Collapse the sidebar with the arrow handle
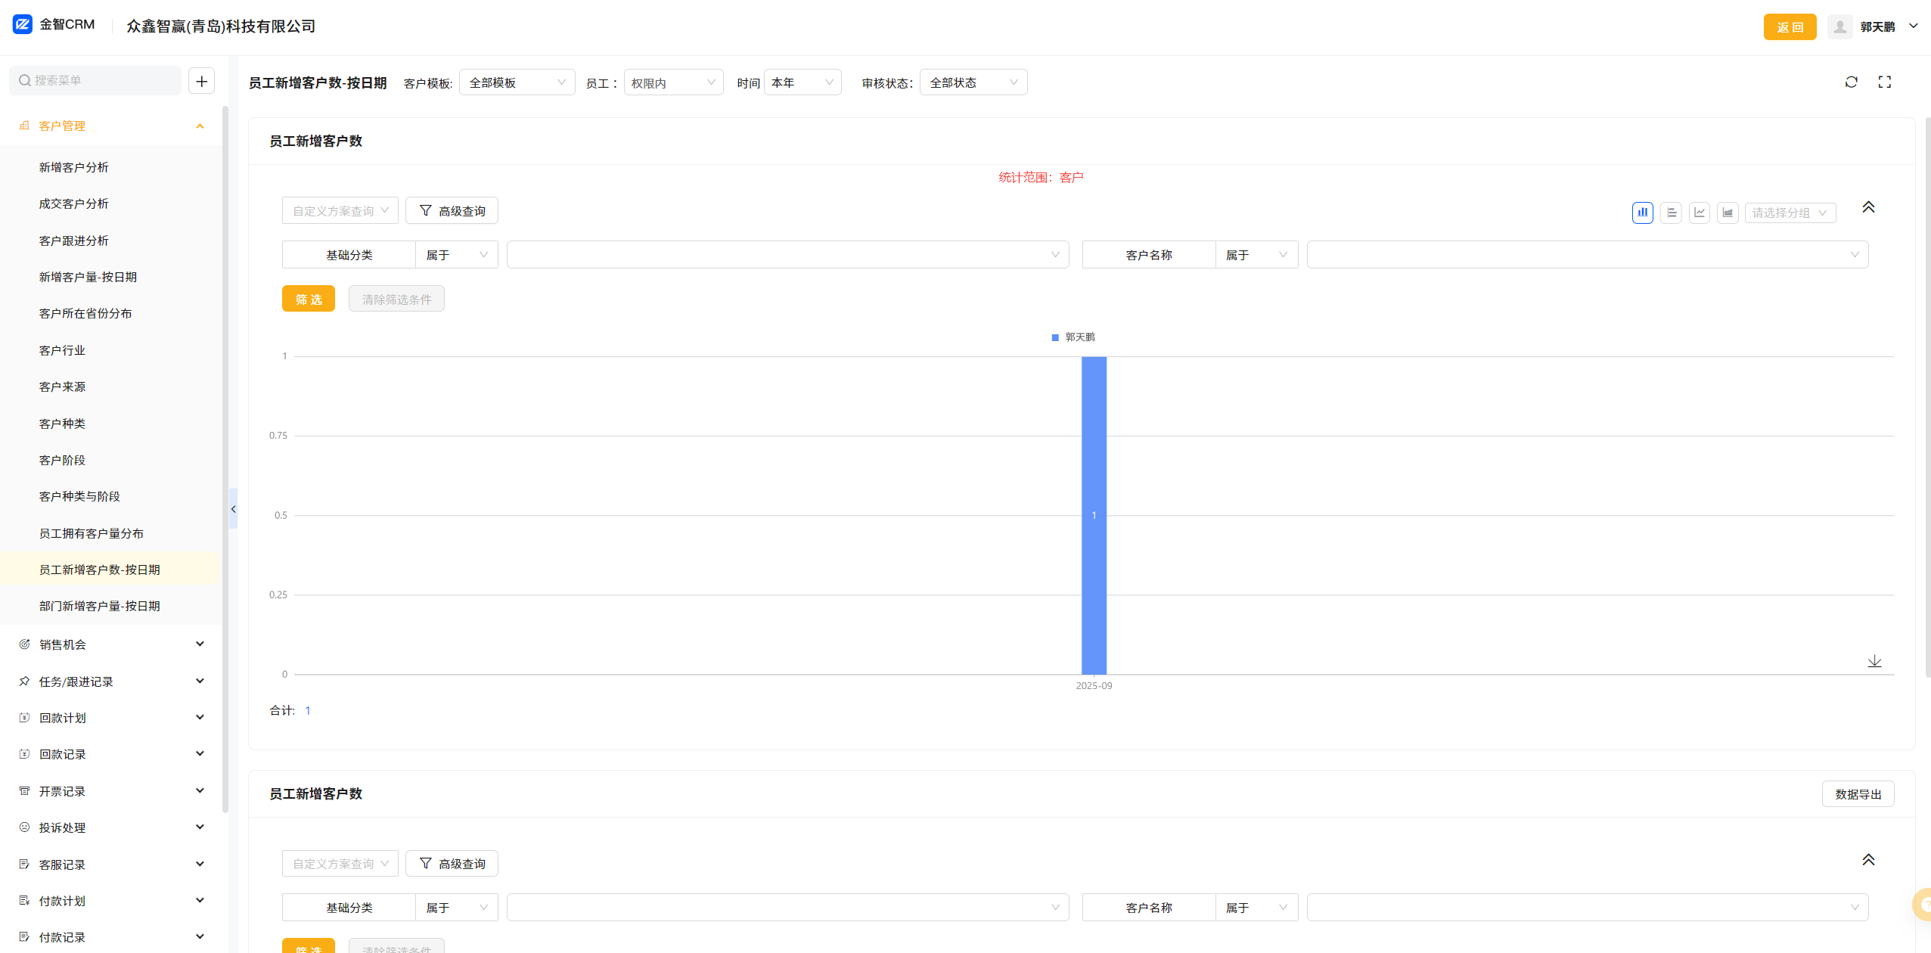The image size is (1931, 953). pos(233,509)
